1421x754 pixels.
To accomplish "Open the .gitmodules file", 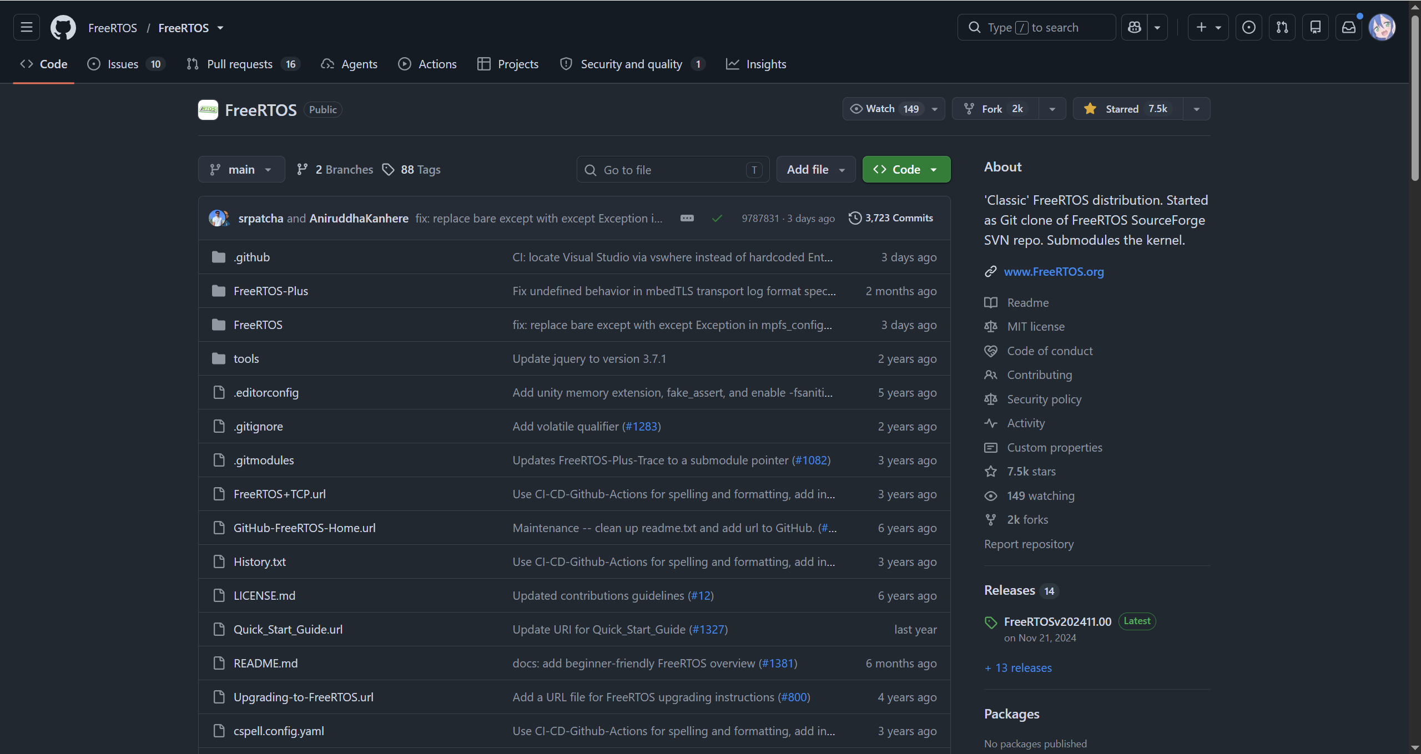I will pyautogui.click(x=264, y=460).
